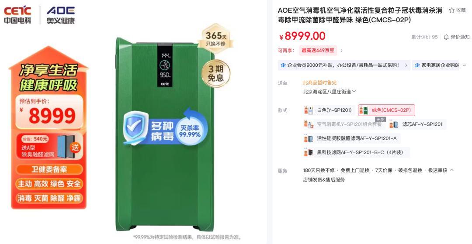472x244 pixels.
Task: Select the 白色(Y-SP1201) style option
Action: 329,110
